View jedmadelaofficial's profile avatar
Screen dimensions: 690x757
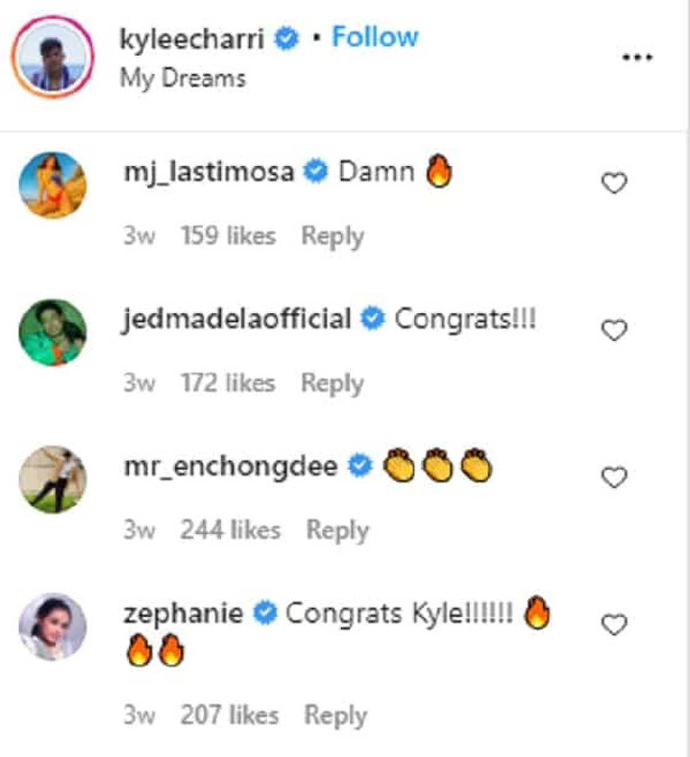52,332
